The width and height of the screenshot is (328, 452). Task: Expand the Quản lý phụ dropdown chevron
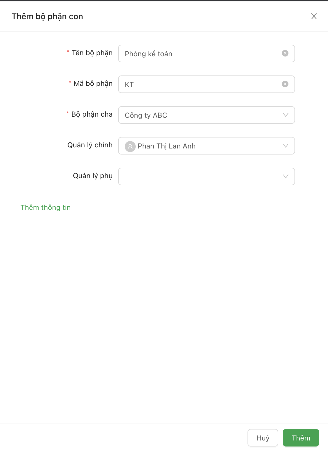pyautogui.click(x=285, y=176)
